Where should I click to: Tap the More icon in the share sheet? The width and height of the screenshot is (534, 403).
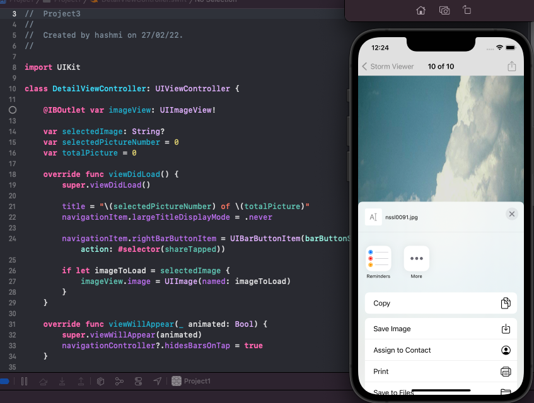[x=416, y=259]
